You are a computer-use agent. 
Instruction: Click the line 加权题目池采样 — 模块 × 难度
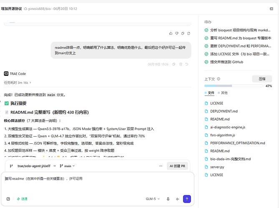pyautogui.click(x=59, y=150)
